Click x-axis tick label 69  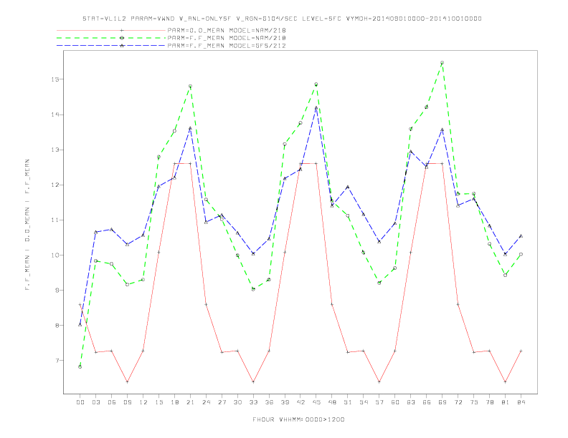tap(442, 402)
